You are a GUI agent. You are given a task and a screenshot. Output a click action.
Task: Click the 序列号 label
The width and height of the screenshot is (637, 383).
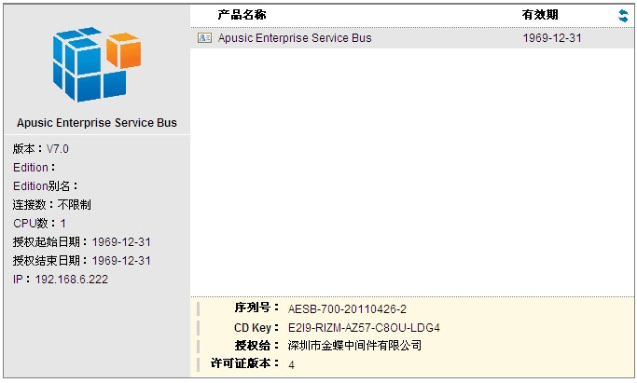[x=256, y=308]
